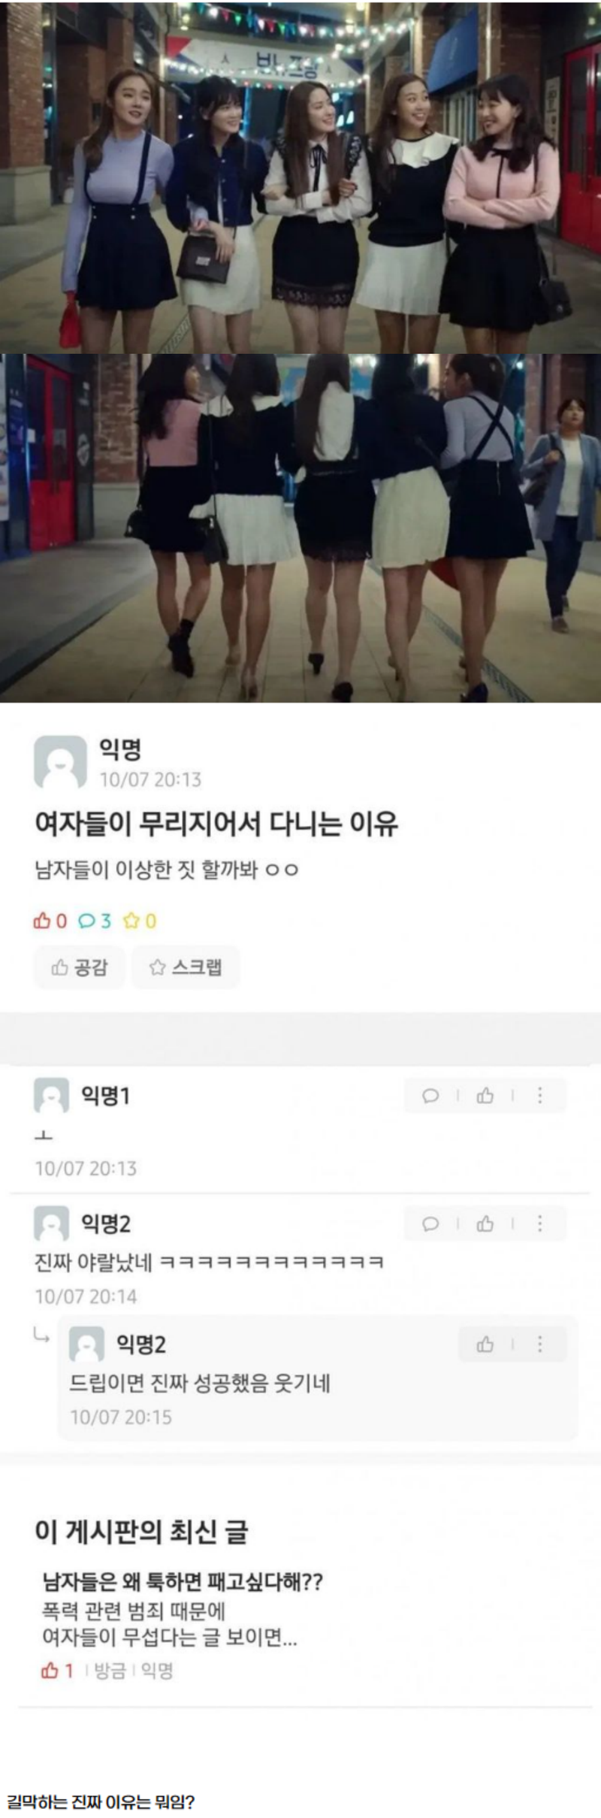Click reply bubble icon on 익명2 comment
This screenshot has height=1818, width=601.
430,1224
